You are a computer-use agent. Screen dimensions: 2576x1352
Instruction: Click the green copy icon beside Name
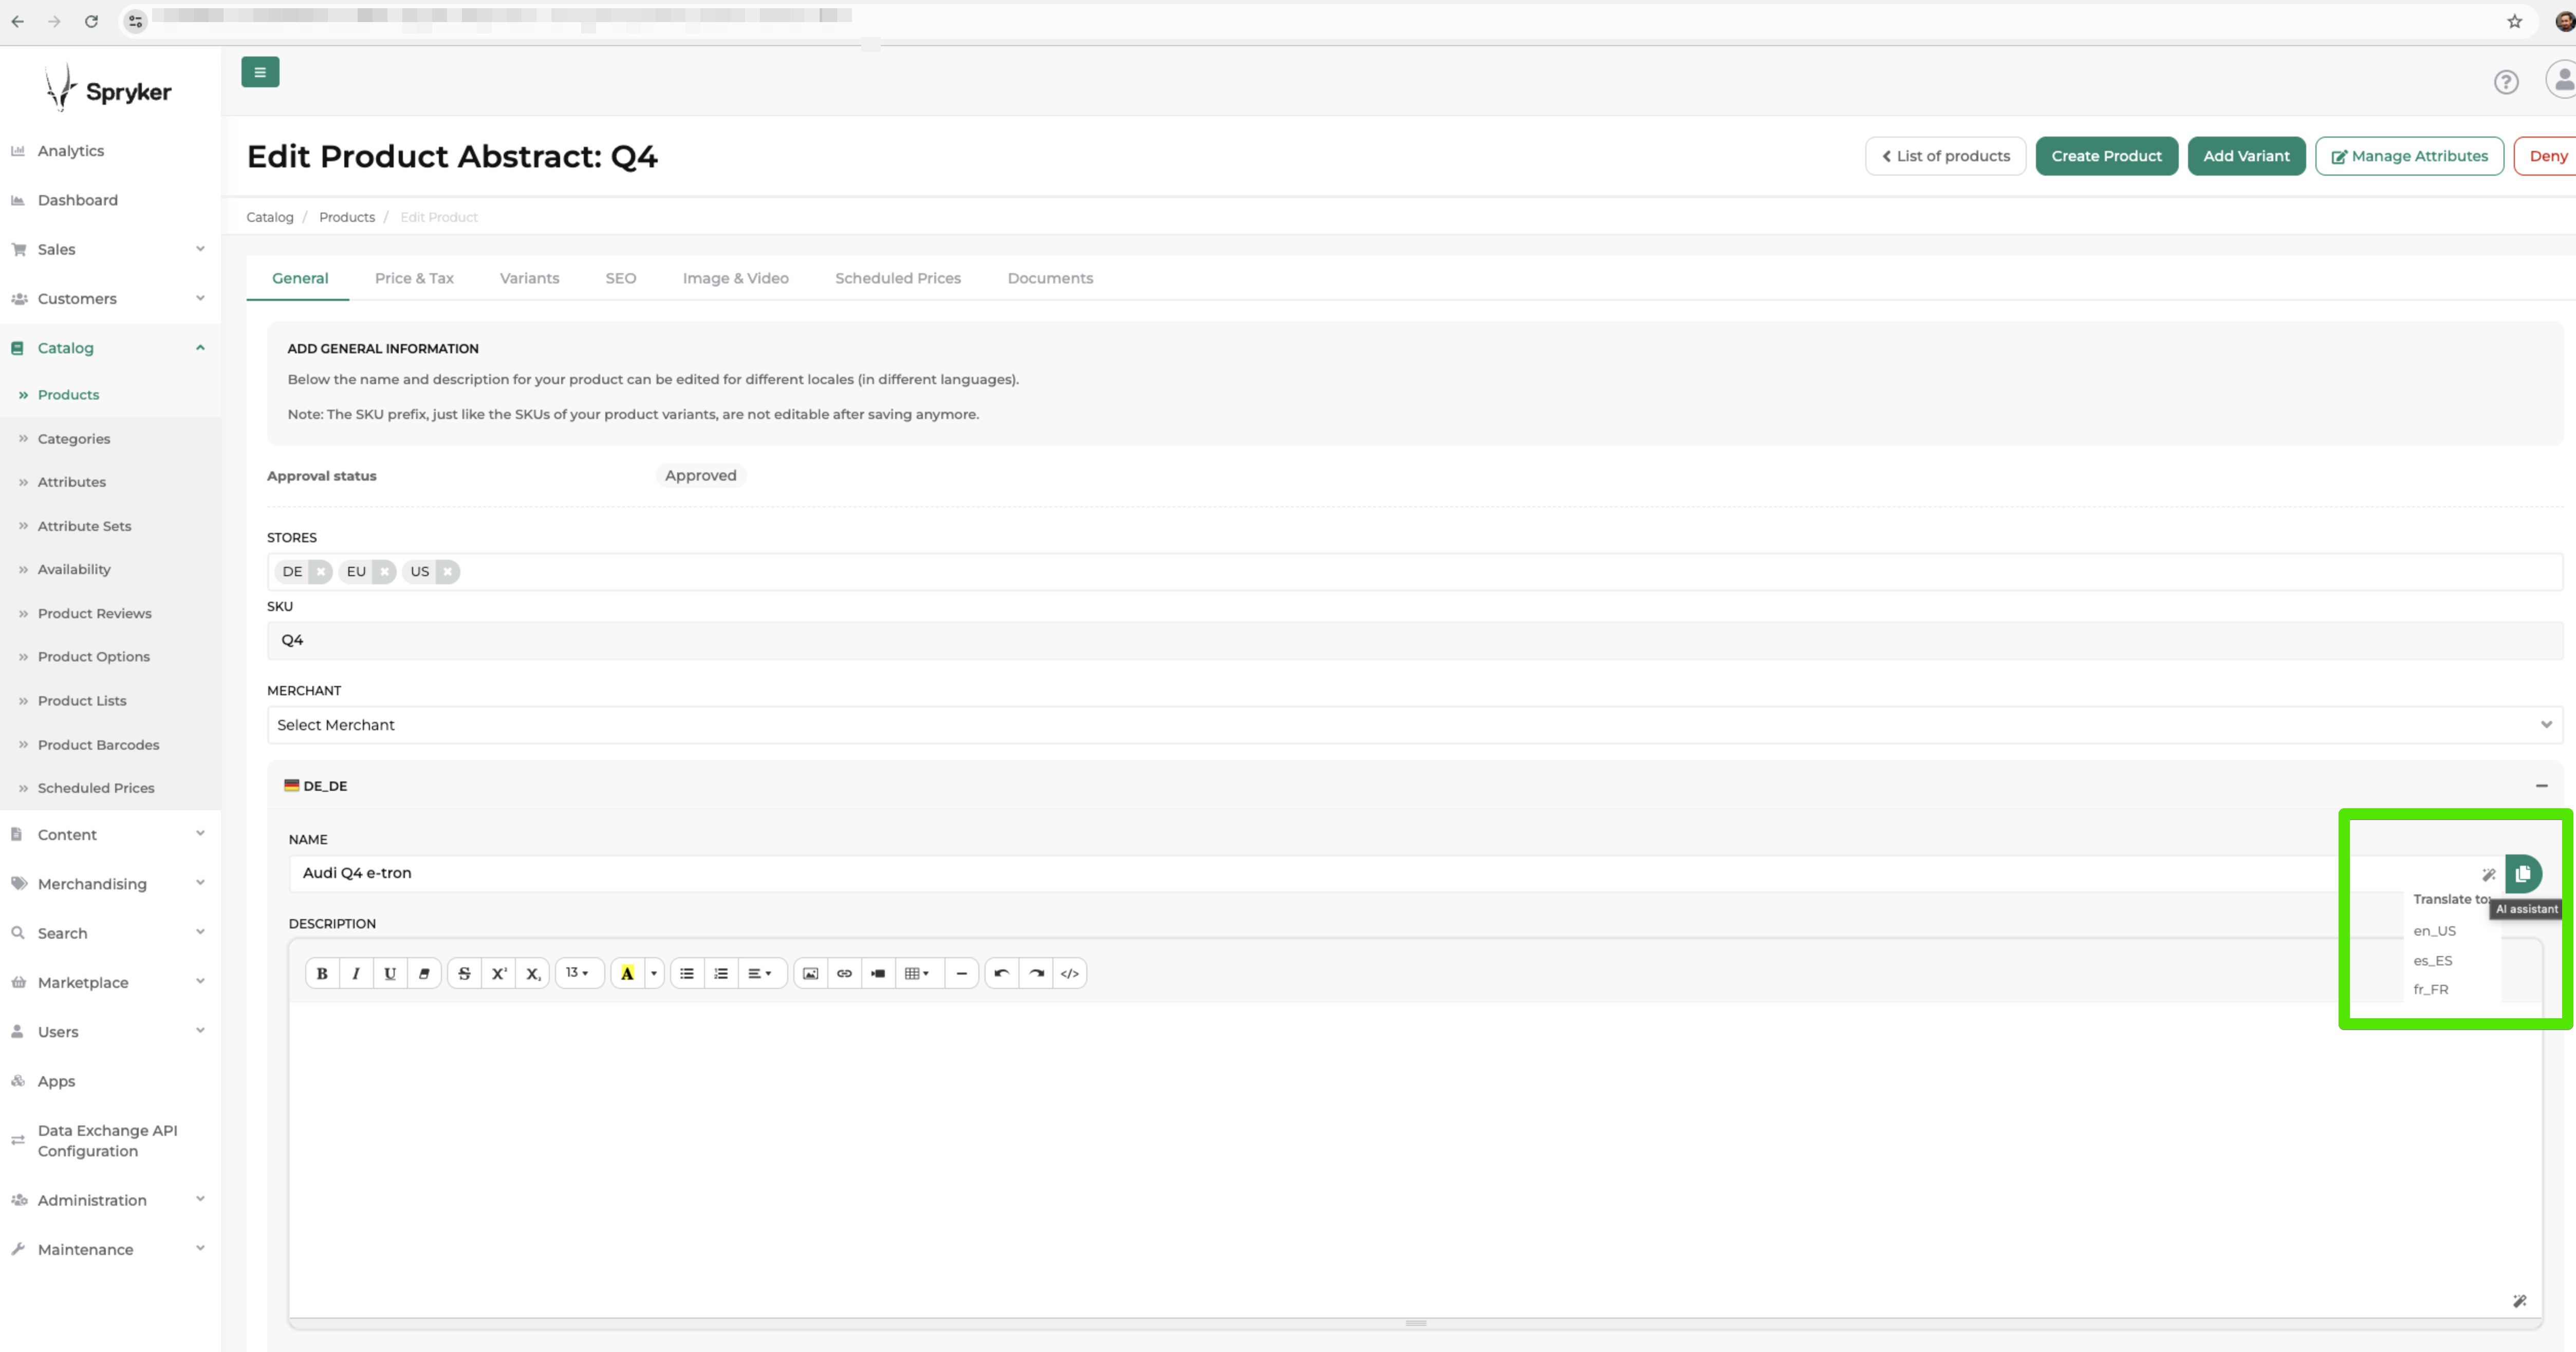click(2523, 873)
